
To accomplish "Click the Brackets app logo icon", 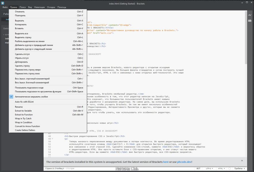I will (x=3, y=3).
